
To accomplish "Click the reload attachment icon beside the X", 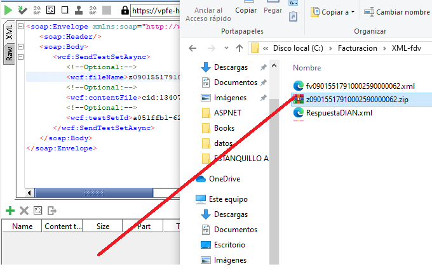I will coord(38,211).
